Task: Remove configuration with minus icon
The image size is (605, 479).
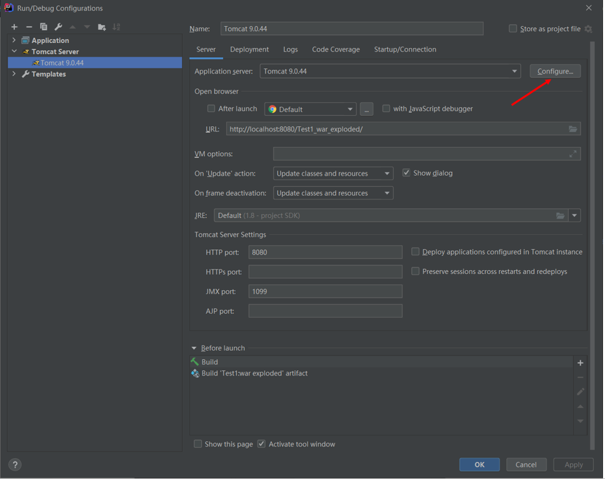Action: tap(29, 27)
